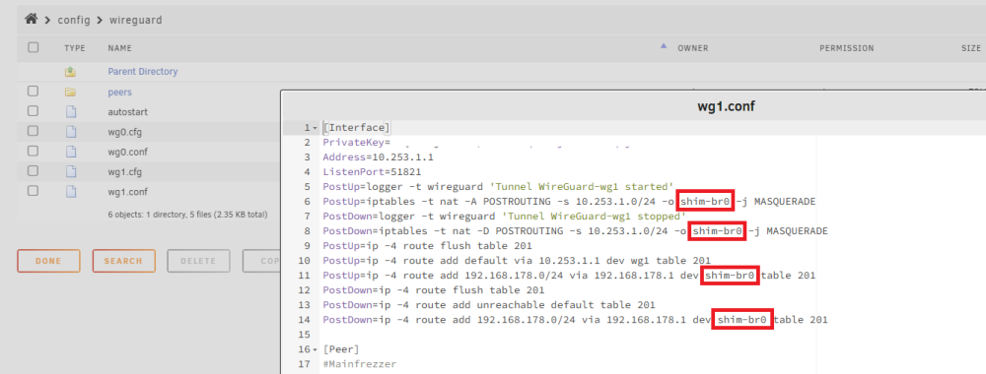Viewport: 986px width, 374px height.
Task: Select the wg1.conf file name
Action: (x=127, y=191)
